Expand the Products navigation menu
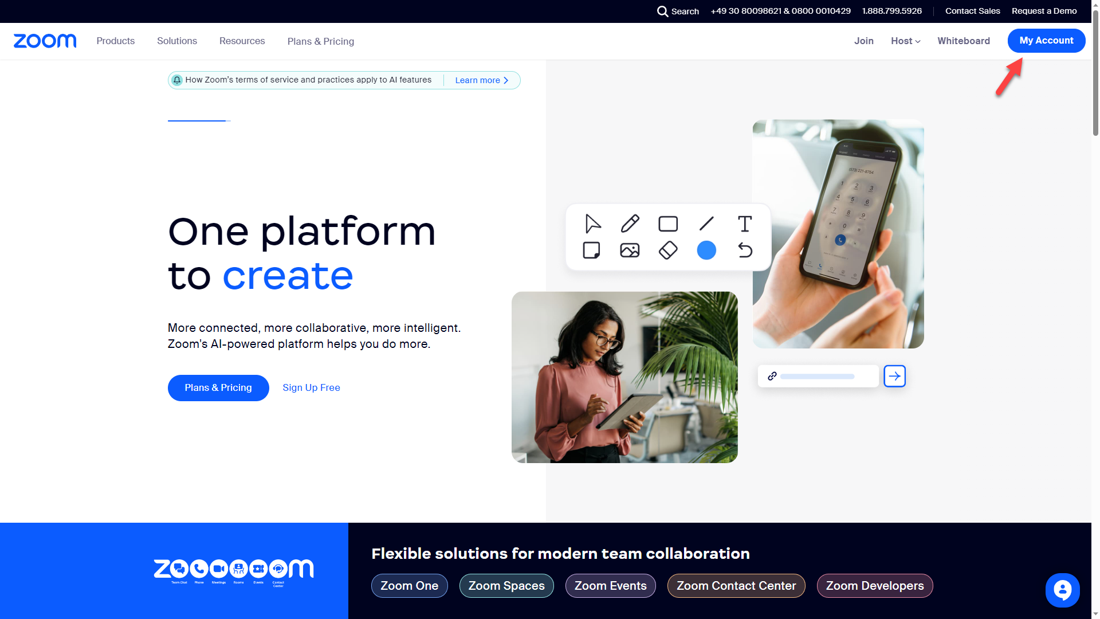Viewport: 1100px width, 619px height. (x=116, y=41)
